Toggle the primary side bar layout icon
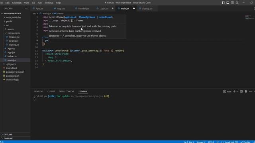 (x=223, y=3)
